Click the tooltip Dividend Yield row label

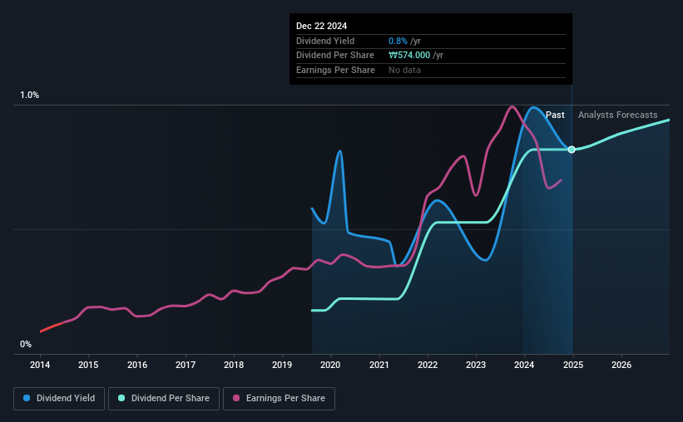325,41
